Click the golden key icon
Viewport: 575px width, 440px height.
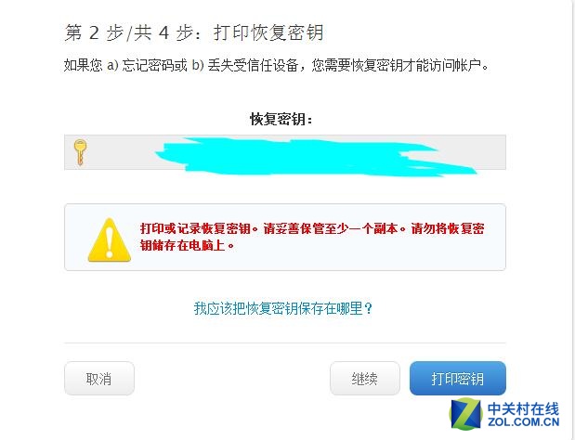pyautogui.click(x=80, y=152)
